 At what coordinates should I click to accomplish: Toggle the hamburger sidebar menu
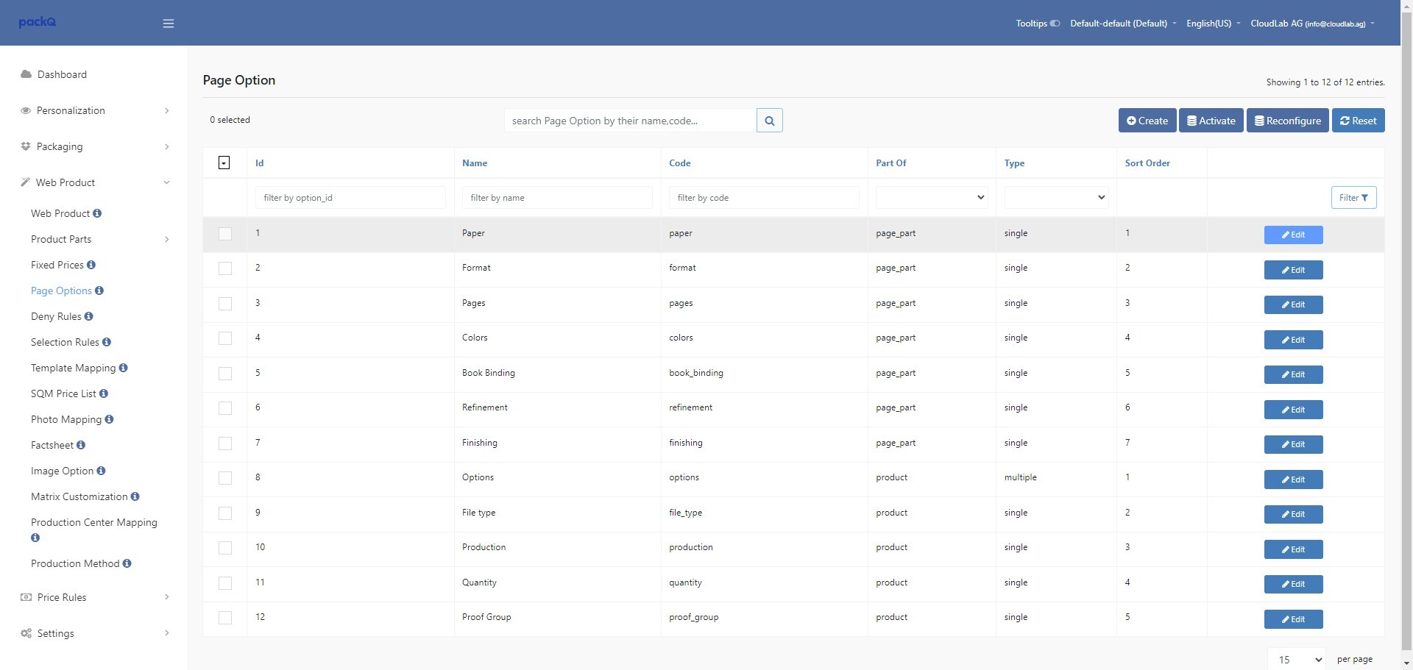coord(169,24)
